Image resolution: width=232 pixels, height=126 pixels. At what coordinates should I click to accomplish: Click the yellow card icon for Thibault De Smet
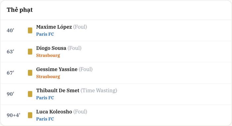pos(30,94)
